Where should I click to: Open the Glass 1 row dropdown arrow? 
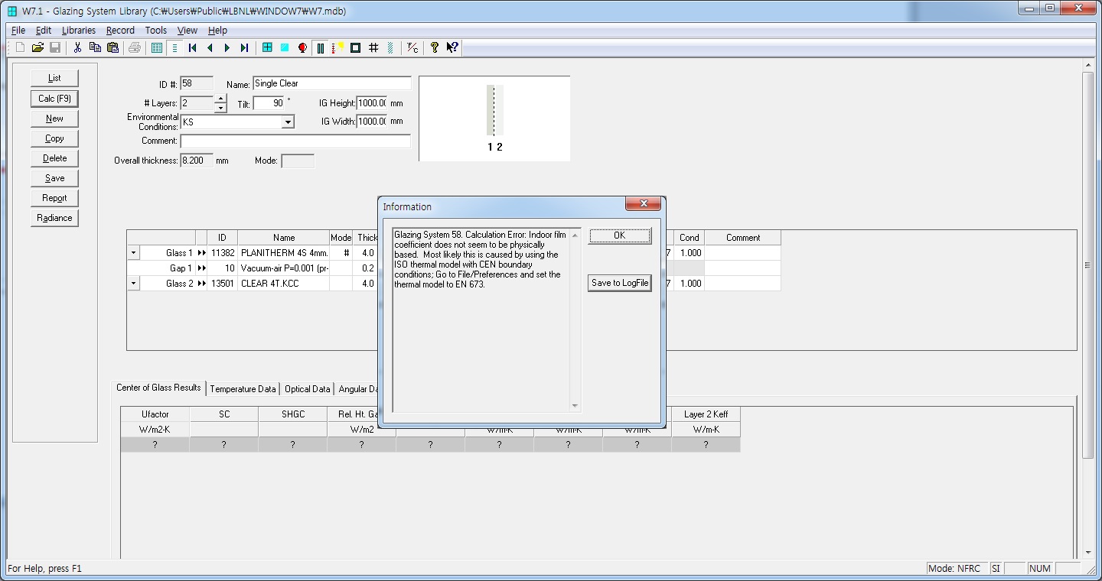(133, 253)
